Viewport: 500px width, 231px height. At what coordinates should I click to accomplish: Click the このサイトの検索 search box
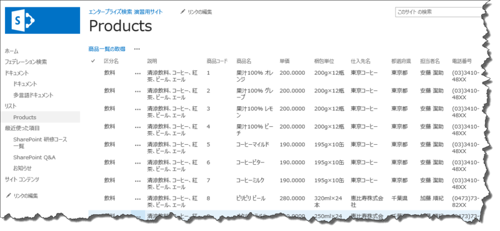click(x=439, y=12)
